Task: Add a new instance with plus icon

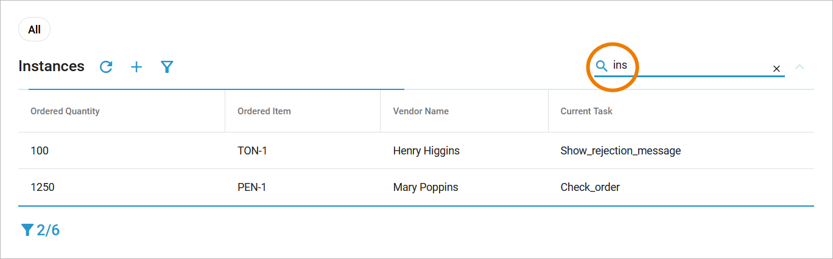Action: [136, 67]
